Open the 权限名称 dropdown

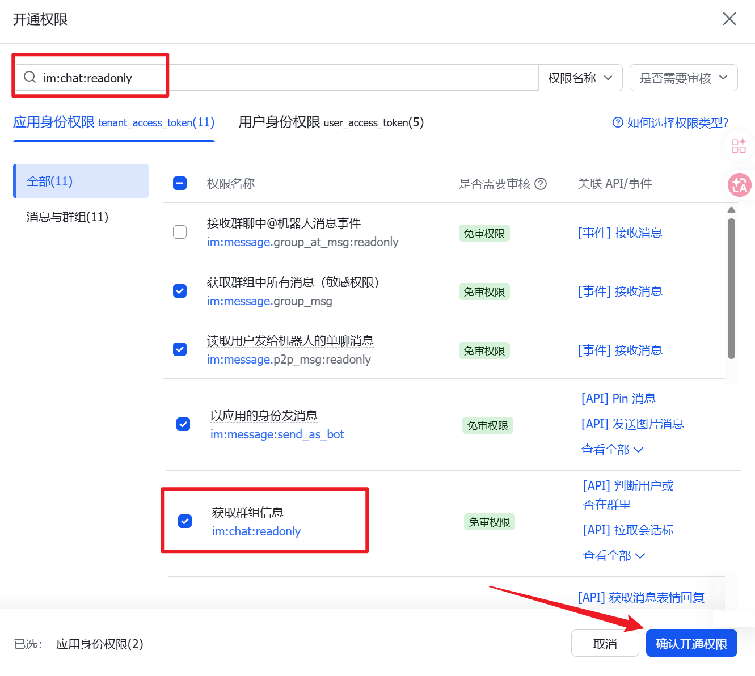(580, 78)
